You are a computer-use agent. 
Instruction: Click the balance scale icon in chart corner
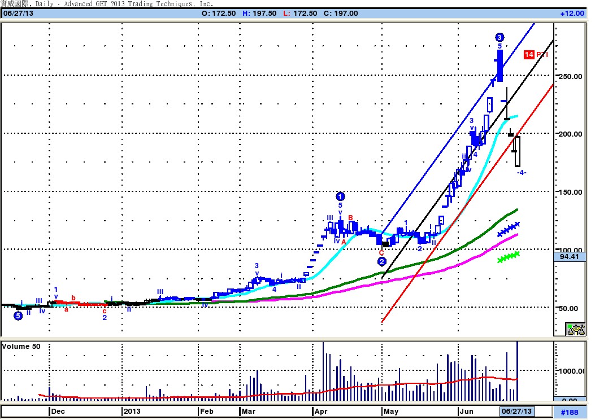pos(575,329)
